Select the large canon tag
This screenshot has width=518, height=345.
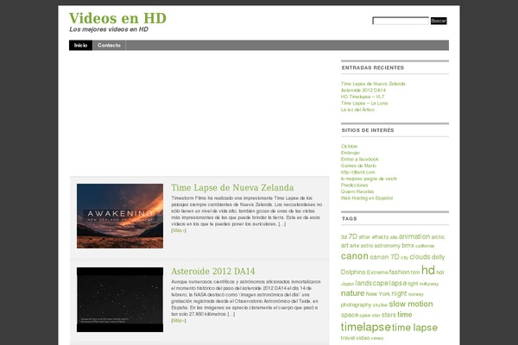(x=355, y=256)
